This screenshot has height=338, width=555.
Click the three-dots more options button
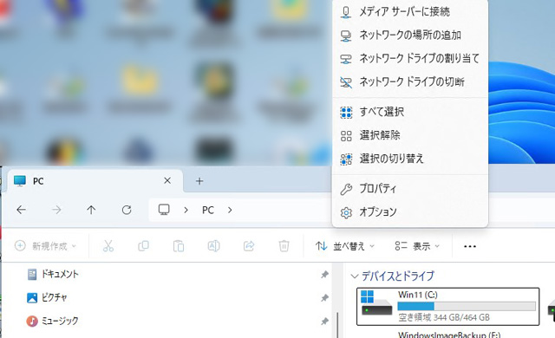coord(470,246)
